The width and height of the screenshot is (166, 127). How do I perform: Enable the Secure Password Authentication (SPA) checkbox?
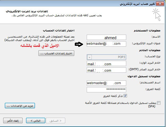tap(159, 103)
